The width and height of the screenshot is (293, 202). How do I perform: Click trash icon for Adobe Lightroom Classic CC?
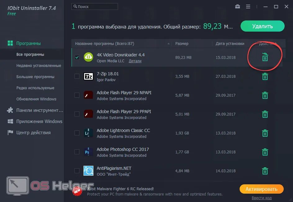coord(265,133)
